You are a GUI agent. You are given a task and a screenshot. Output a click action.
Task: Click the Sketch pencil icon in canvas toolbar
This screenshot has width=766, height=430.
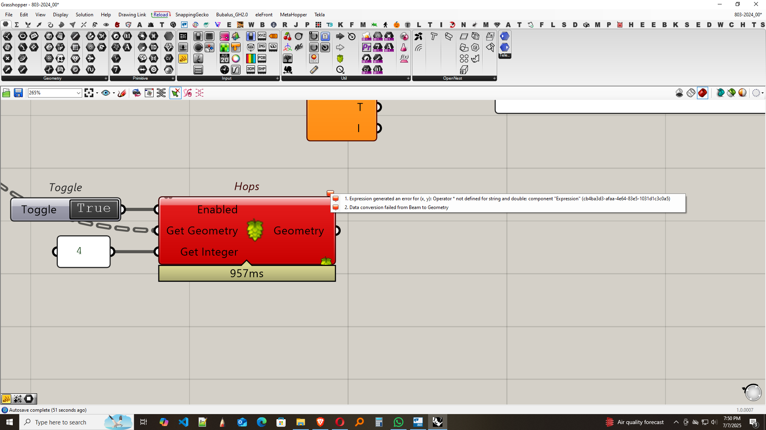point(122,93)
